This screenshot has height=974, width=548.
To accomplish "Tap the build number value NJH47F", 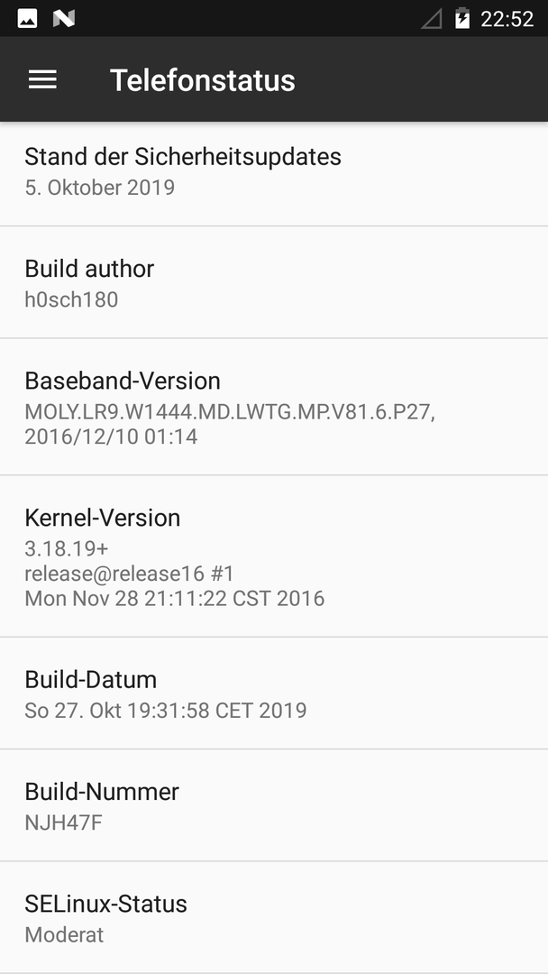I will tap(63, 822).
